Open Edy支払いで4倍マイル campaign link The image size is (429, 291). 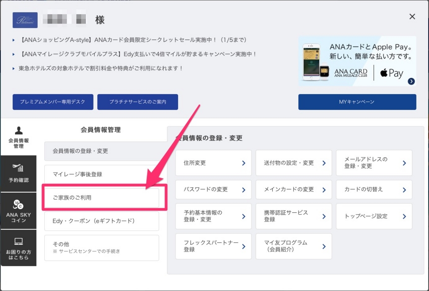pos(138,54)
